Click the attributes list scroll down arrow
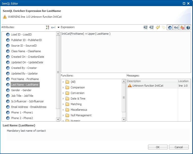The width and height of the screenshot is (193, 154). (x=58, y=119)
